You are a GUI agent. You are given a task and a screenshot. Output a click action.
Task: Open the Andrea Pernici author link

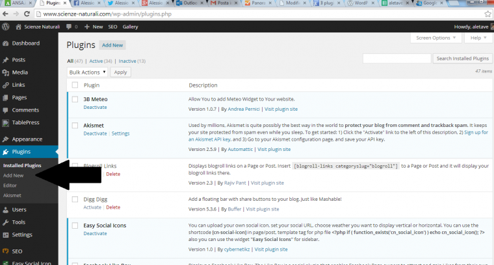[x=244, y=109]
